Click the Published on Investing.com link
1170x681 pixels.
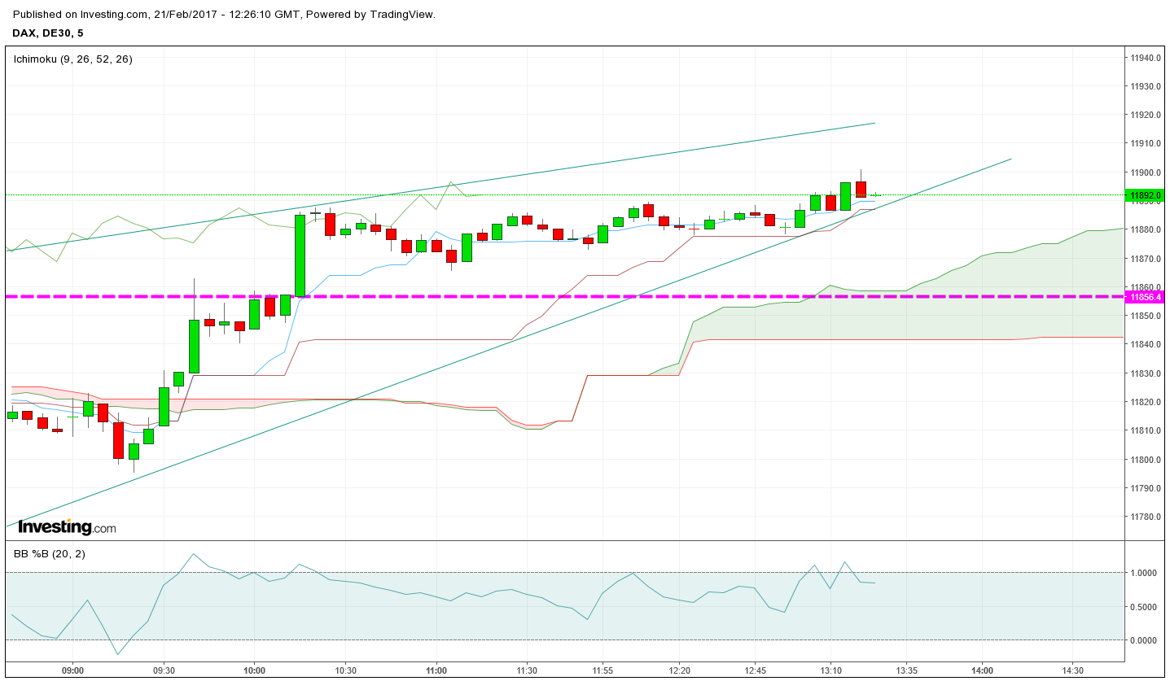79,14
